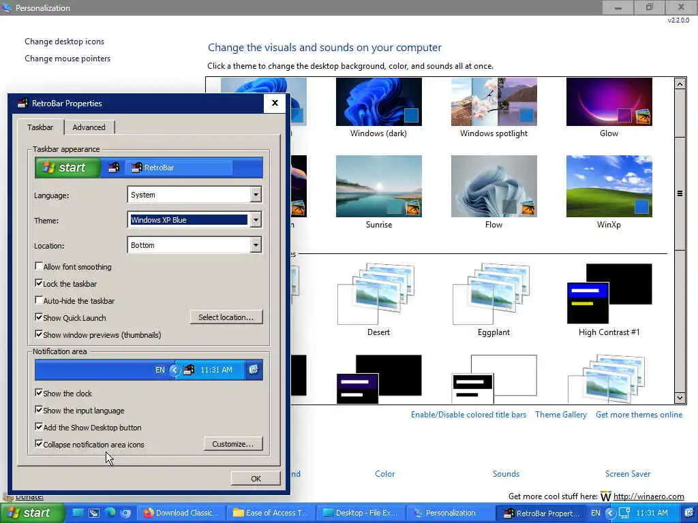Switch to Download Classic Firefox taskbar button
This screenshot has height=523, width=698.
pos(181,513)
